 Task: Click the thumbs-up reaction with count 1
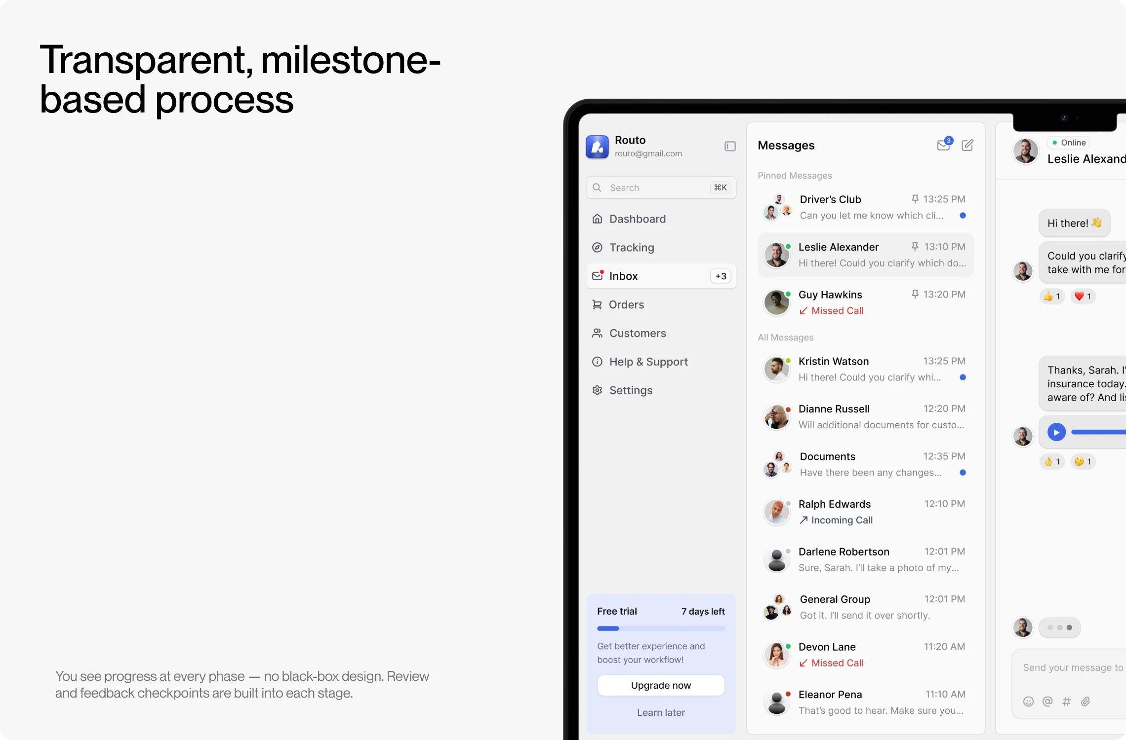[x=1052, y=296]
